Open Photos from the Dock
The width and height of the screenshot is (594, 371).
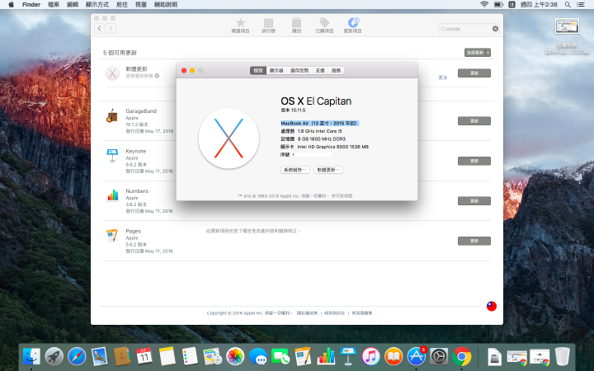[x=235, y=356]
